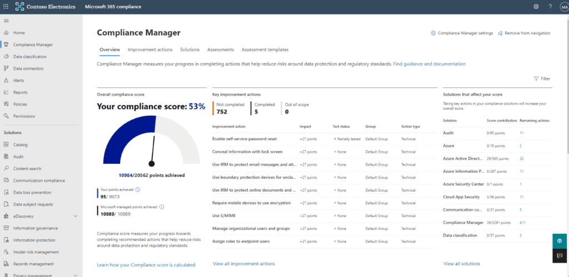
Task: Open the dark feedback chat button
Action: tap(560, 255)
